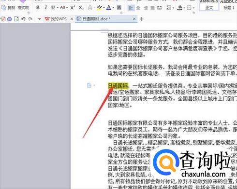Click the text highlight color pen
The height and width of the screenshot is (189, 237).
[x=99, y=7]
